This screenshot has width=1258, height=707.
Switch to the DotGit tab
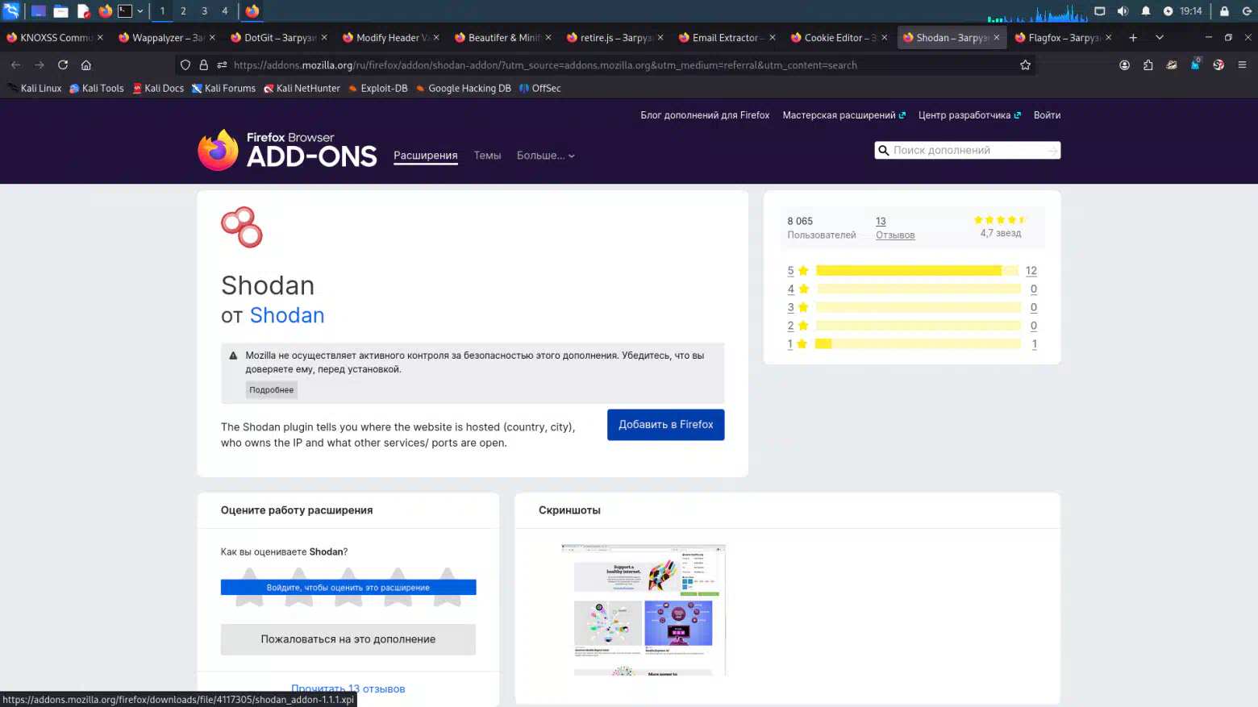[x=279, y=37]
